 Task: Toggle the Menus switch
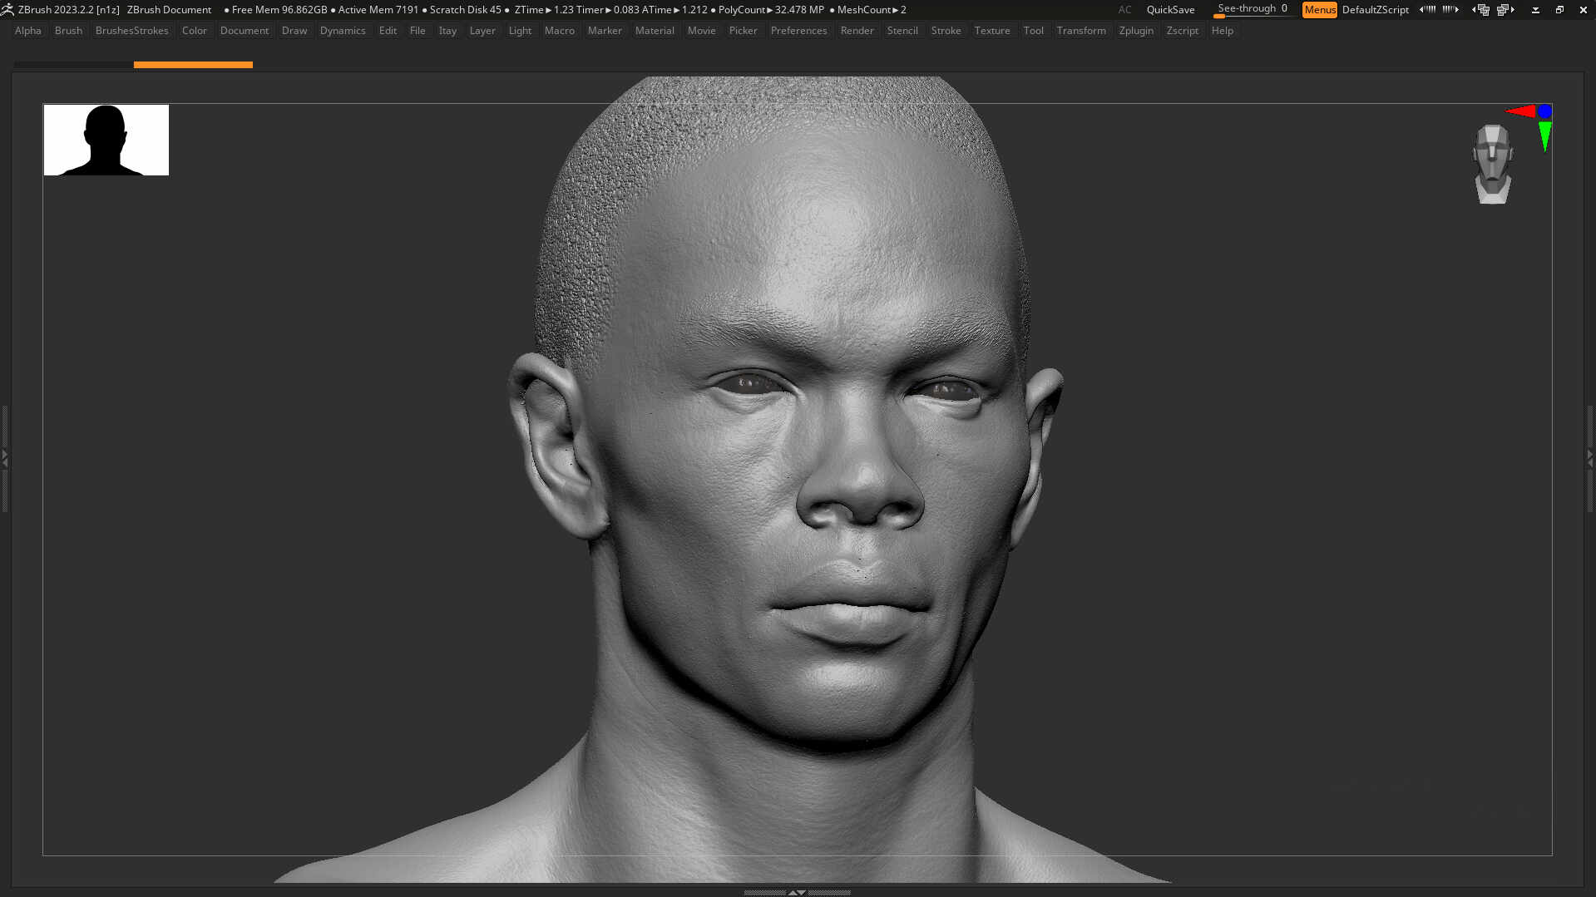click(1319, 9)
